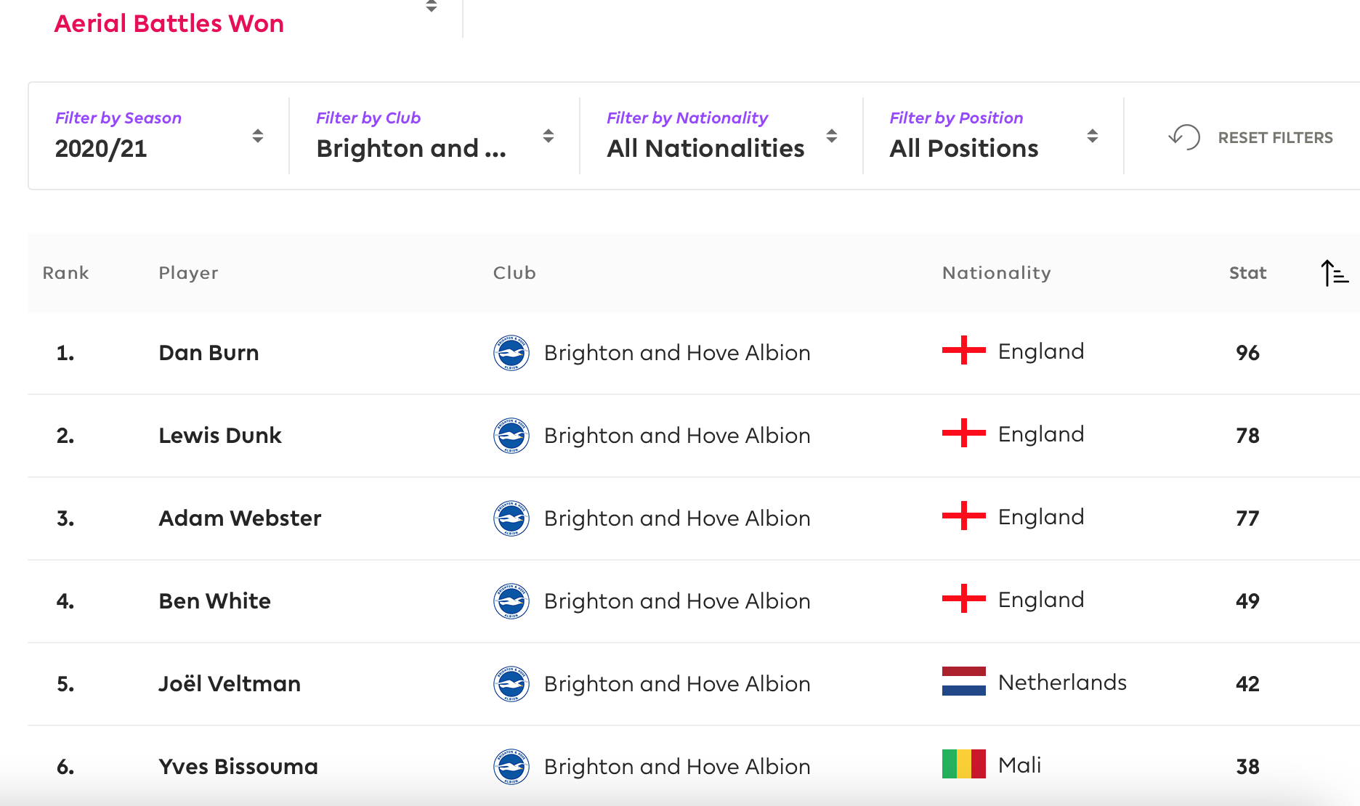Click England text in Dan Burn row
Screen dimensions: 1360x806
1041,351
